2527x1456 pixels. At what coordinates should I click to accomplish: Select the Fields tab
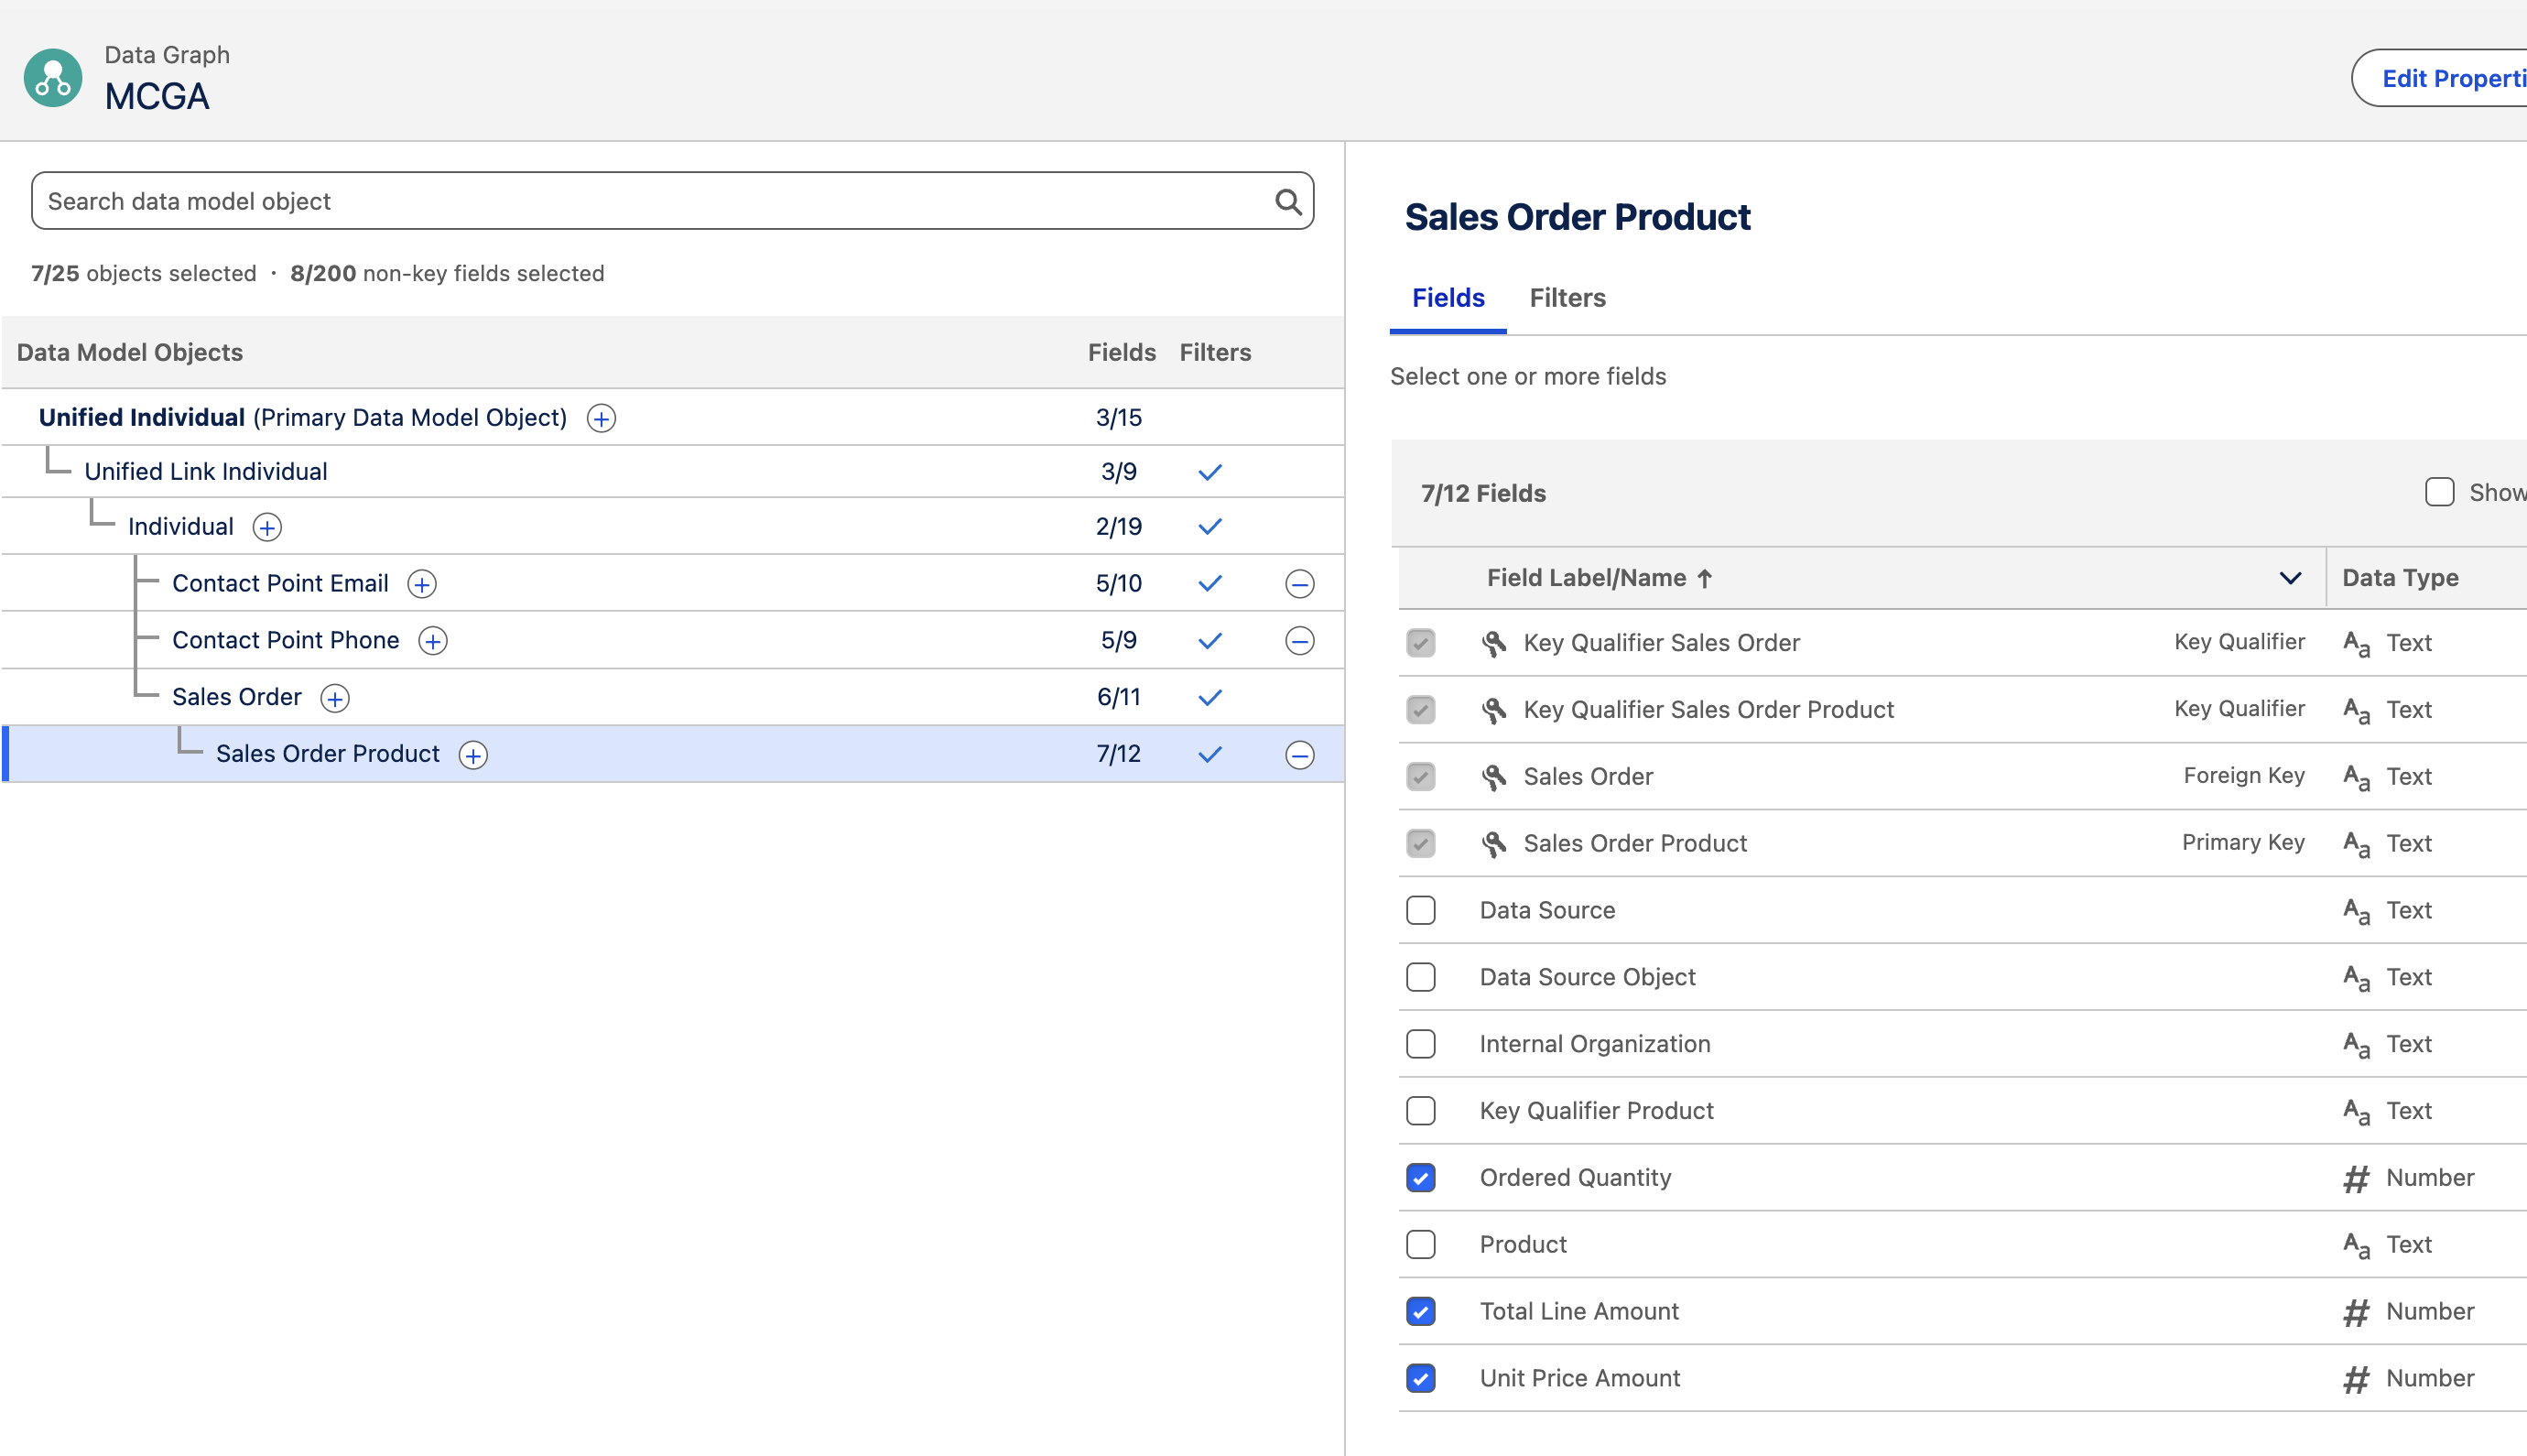(x=1448, y=298)
